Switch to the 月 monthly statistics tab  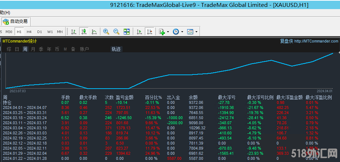click(x=33, y=49)
